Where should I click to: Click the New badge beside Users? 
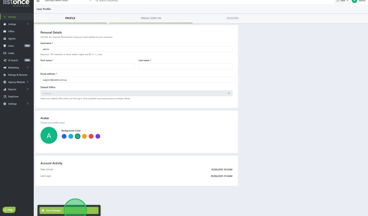click(x=28, y=46)
